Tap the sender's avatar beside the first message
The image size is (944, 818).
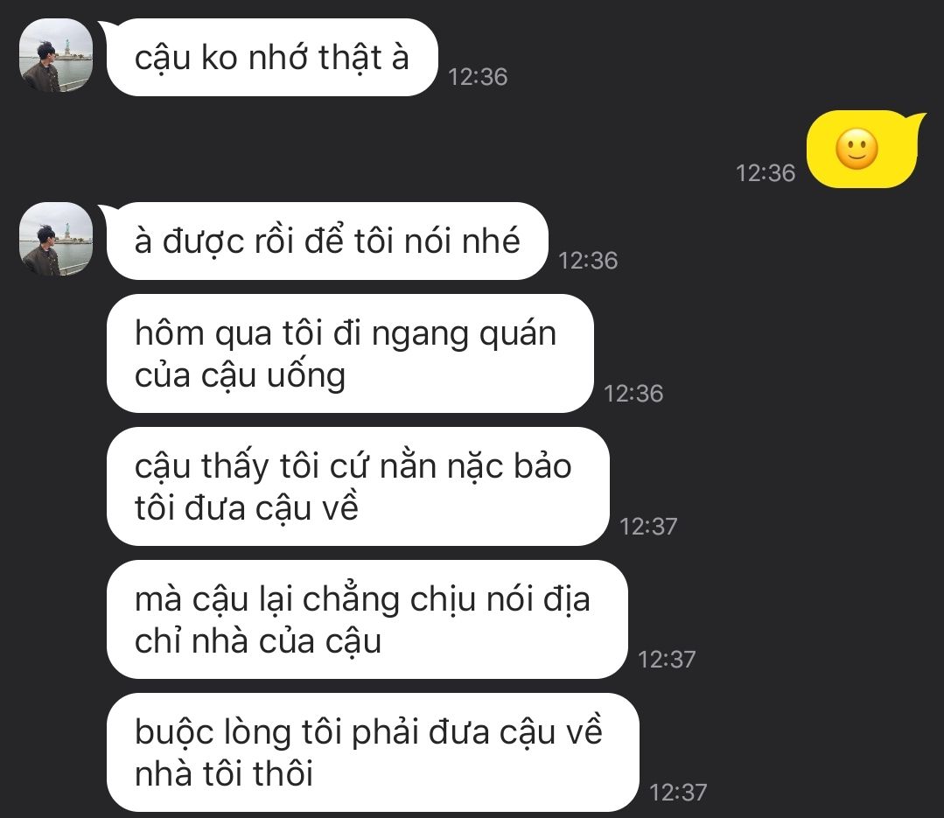(57, 56)
